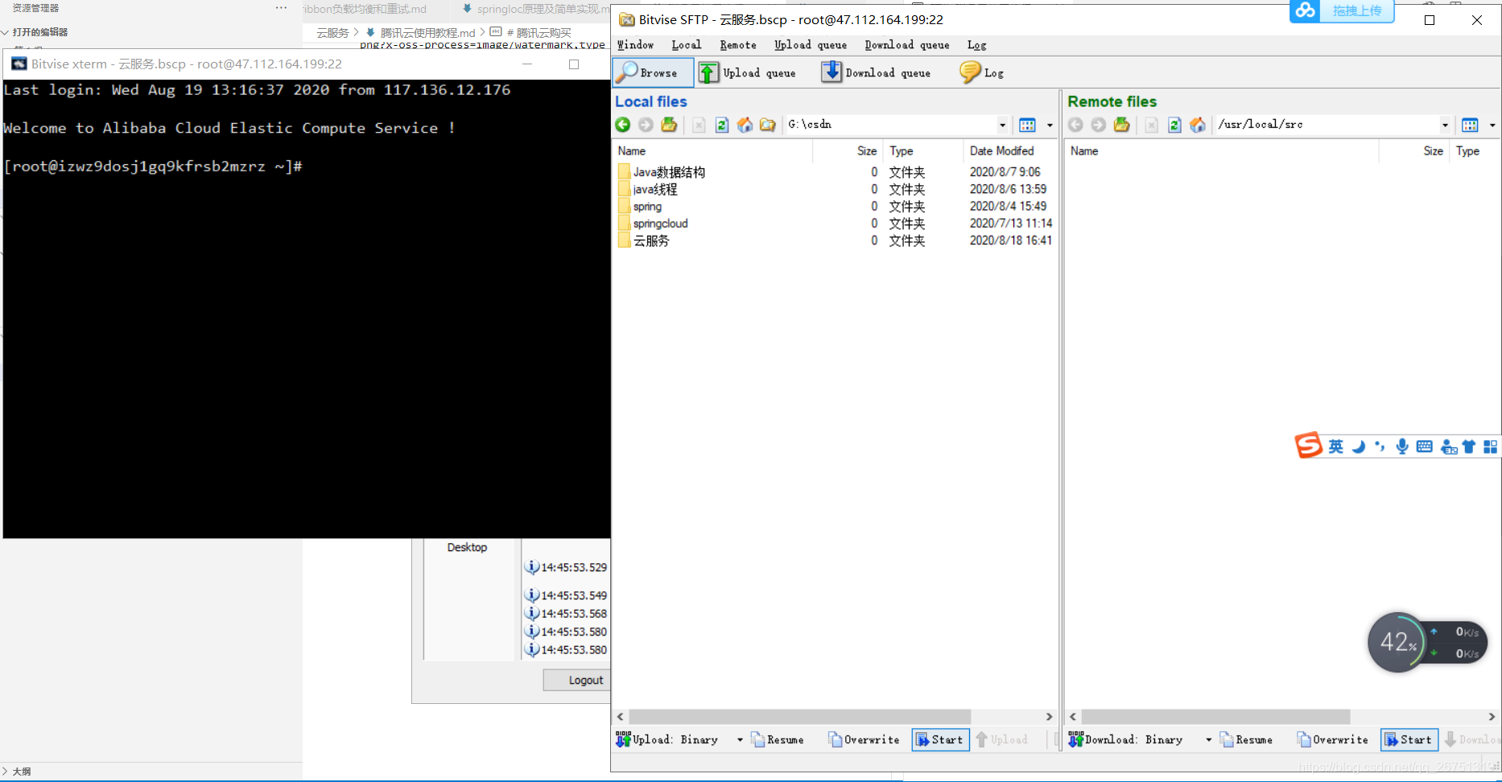Toggle the download Resume option
This screenshot has height=782, width=1502.
click(1246, 739)
